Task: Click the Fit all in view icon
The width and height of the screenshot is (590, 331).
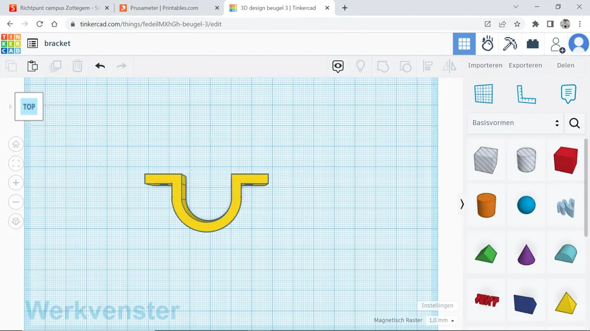Action: (x=16, y=163)
